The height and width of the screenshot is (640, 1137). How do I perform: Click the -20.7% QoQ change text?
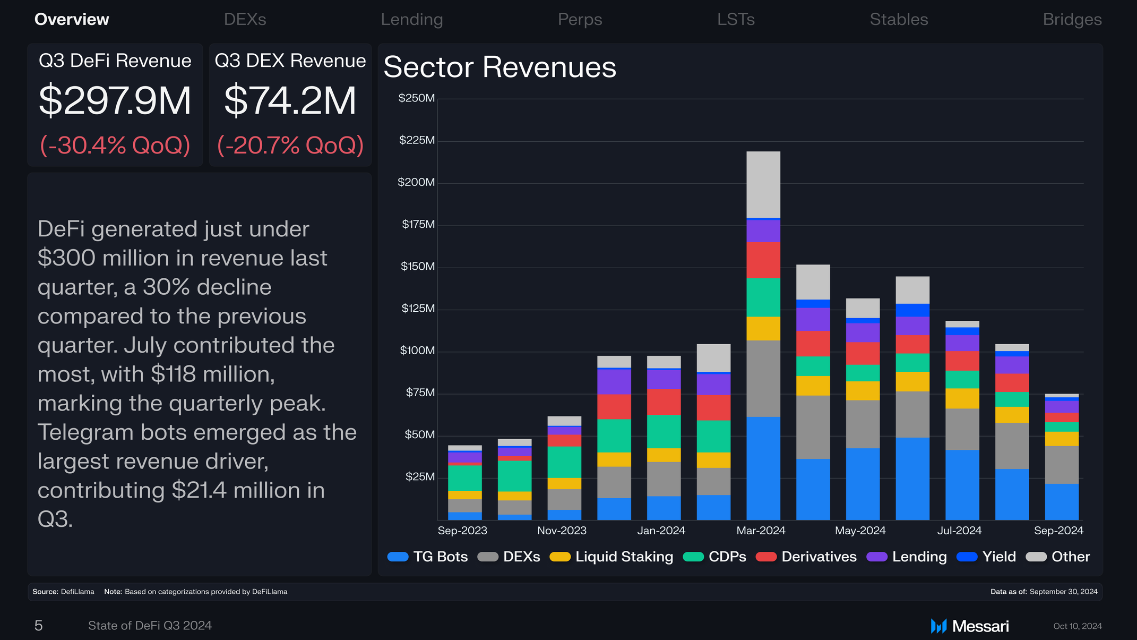pyautogui.click(x=290, y=145)
